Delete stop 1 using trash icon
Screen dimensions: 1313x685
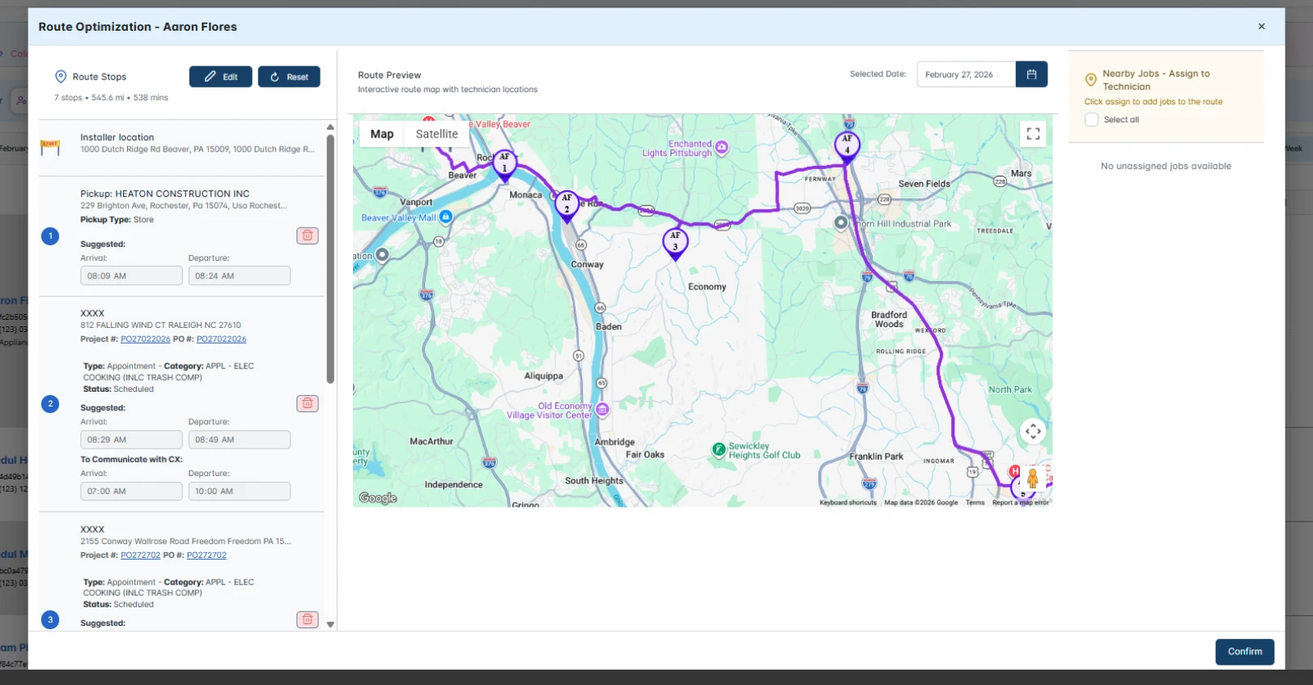(308, 236)
